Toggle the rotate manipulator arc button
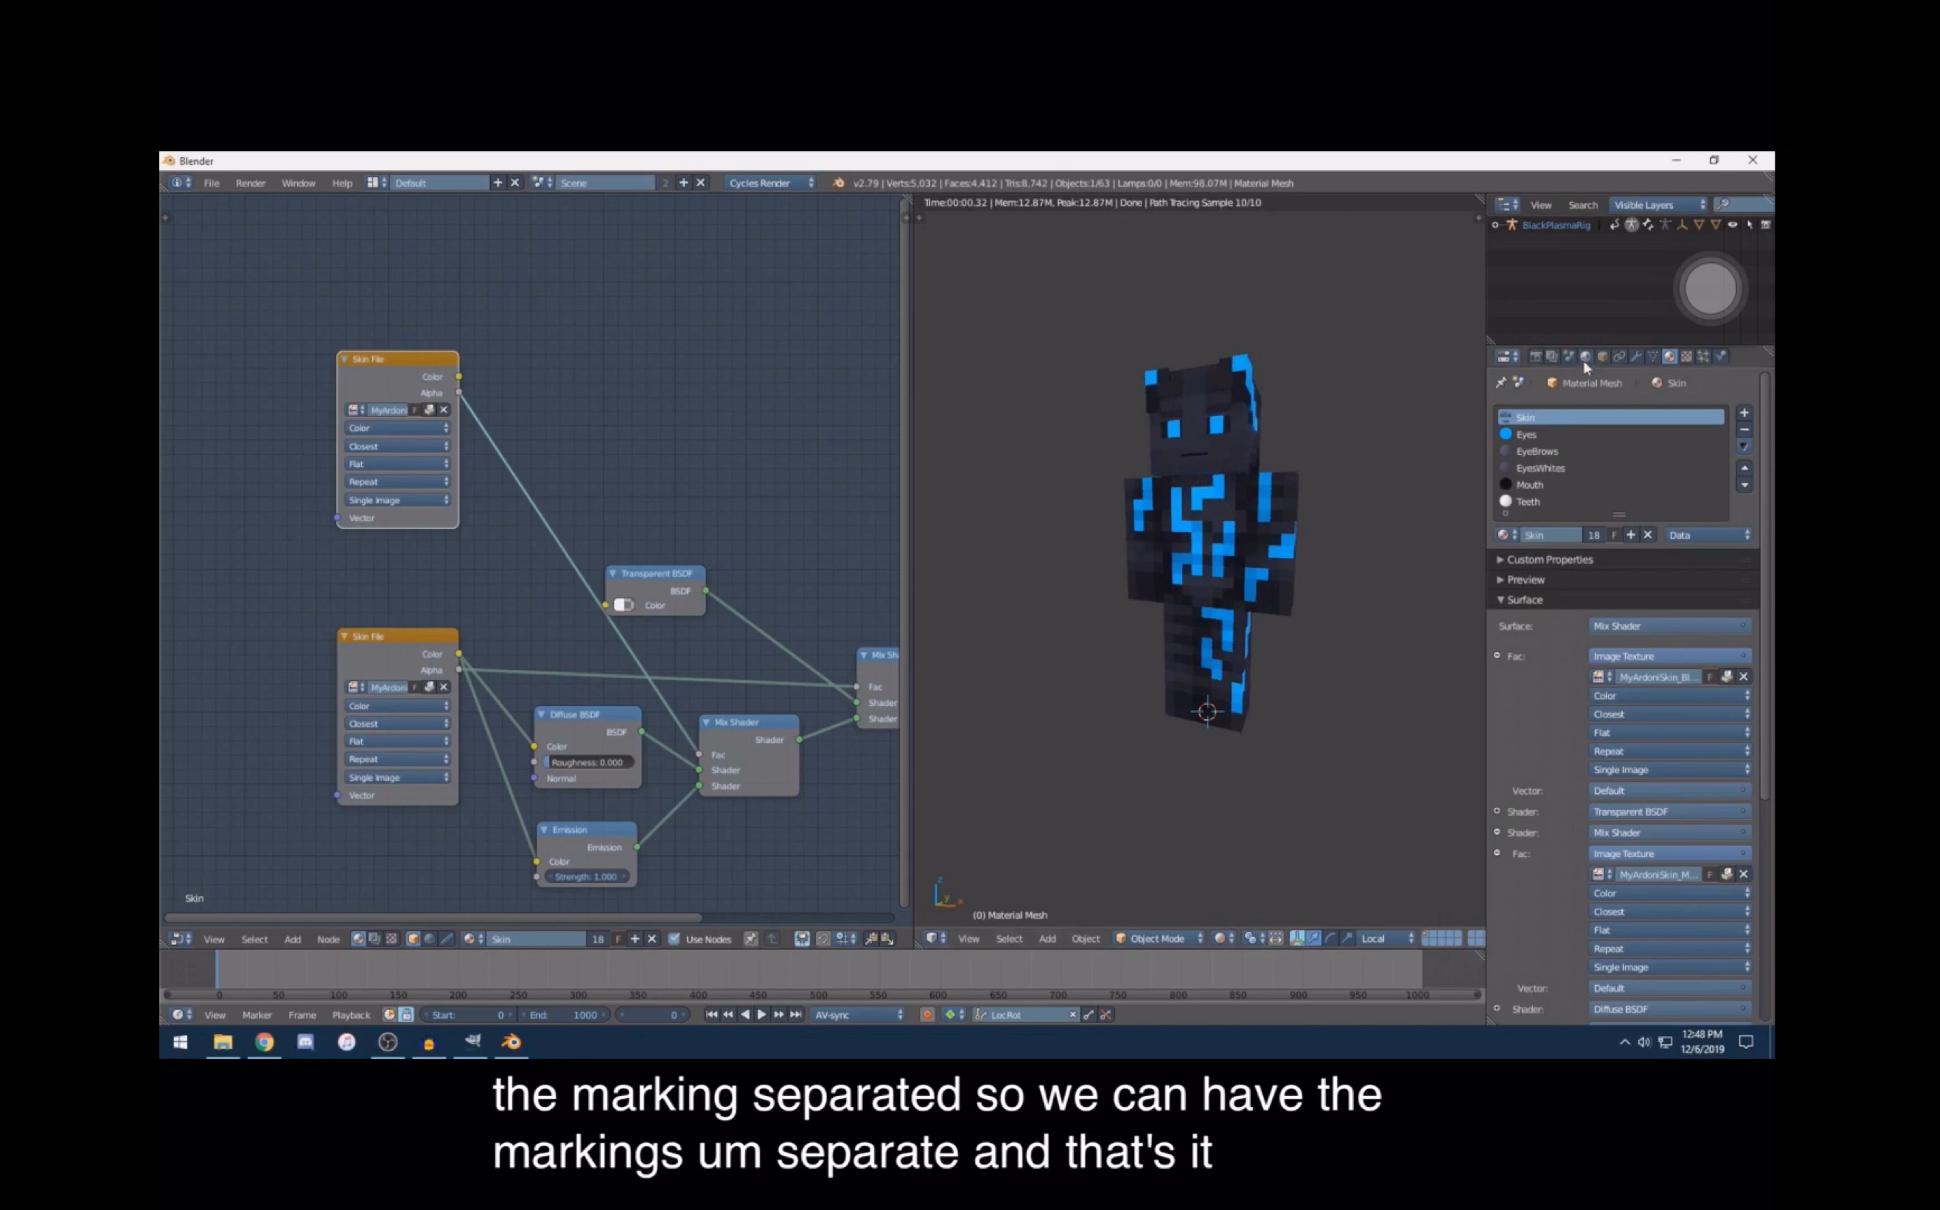The width and height of the screenshot is (1940, 1210). click(x=1331, y=939)
